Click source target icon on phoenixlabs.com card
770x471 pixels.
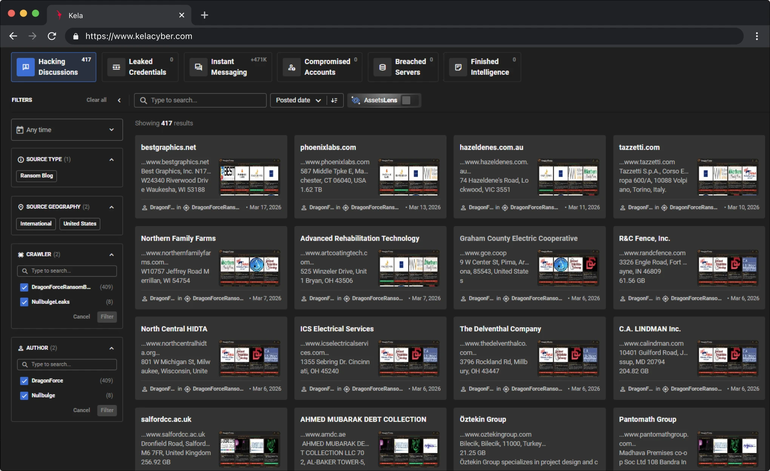pos(346,208)
